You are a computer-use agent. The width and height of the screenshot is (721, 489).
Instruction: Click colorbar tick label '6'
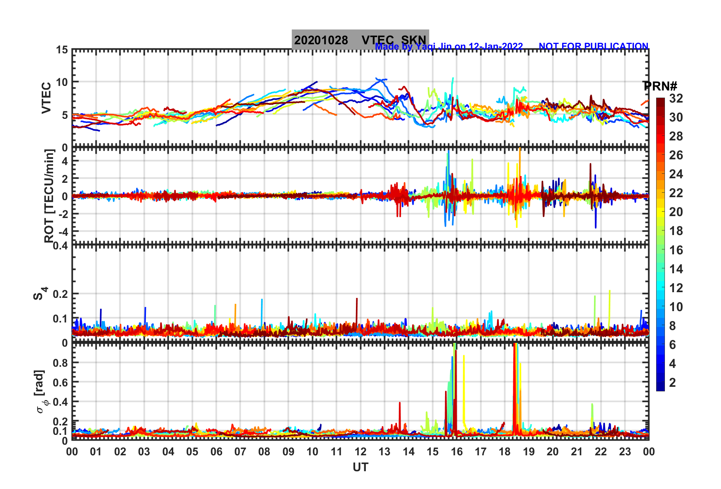tap(672, 345)
